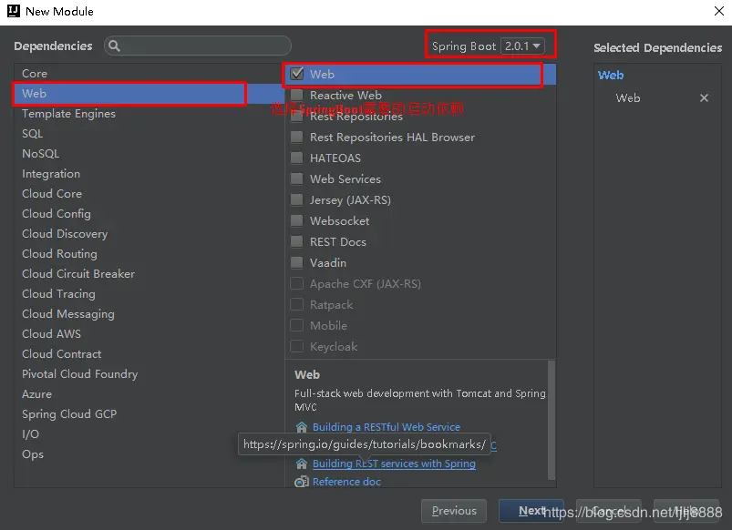Screen dimensions: 732x530
Task: Click the dependency description scrollbar
Action: pyautogui.click(x=552, y=420)
